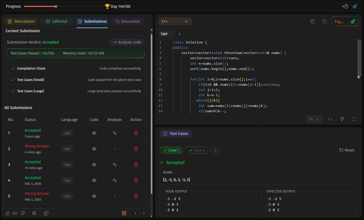Select the Submissions tab
Image resolution: width=364 pixels, height=220 pixels.
pos(92,21)
